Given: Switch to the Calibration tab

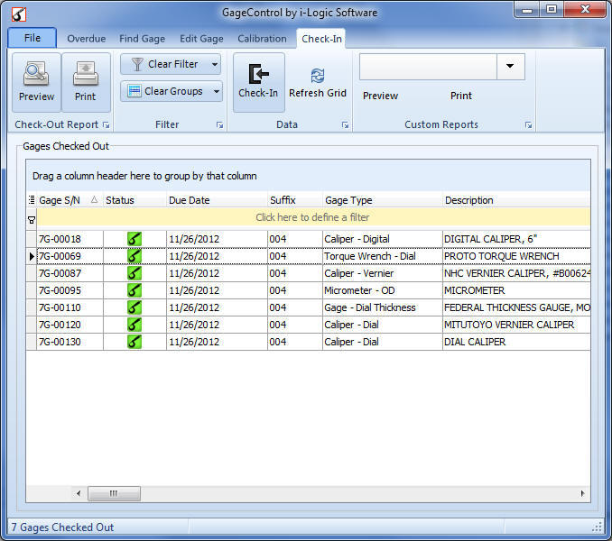Looking at the screenshot, I should 262,39.
